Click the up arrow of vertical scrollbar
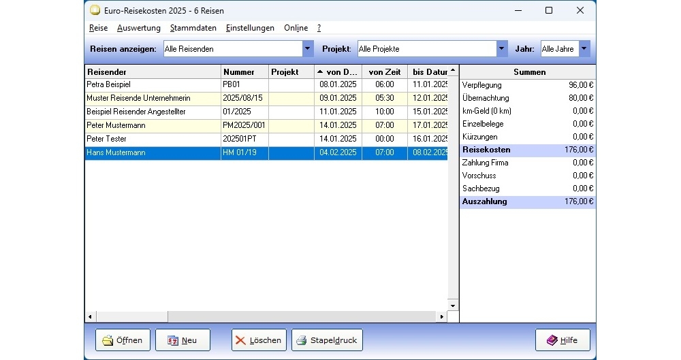681x360 pixels. point(453,70)
